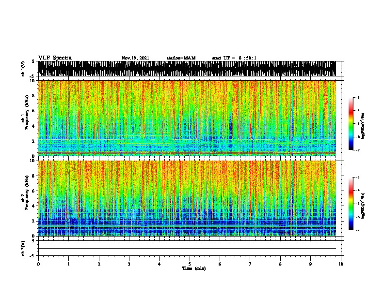Click the "VLF Spectra" plot title
Screen dimensions: 384x296
55,58
